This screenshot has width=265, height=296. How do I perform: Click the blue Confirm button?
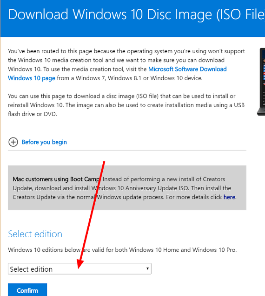click(27, 290)
